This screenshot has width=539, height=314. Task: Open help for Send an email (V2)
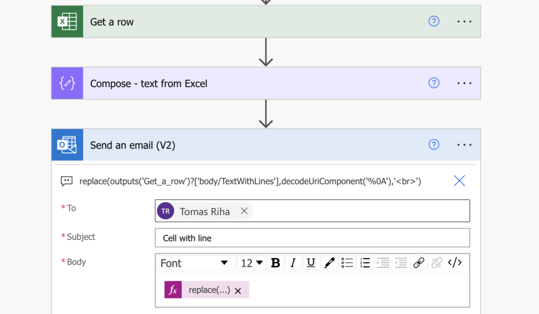click(x=434, y=144)
